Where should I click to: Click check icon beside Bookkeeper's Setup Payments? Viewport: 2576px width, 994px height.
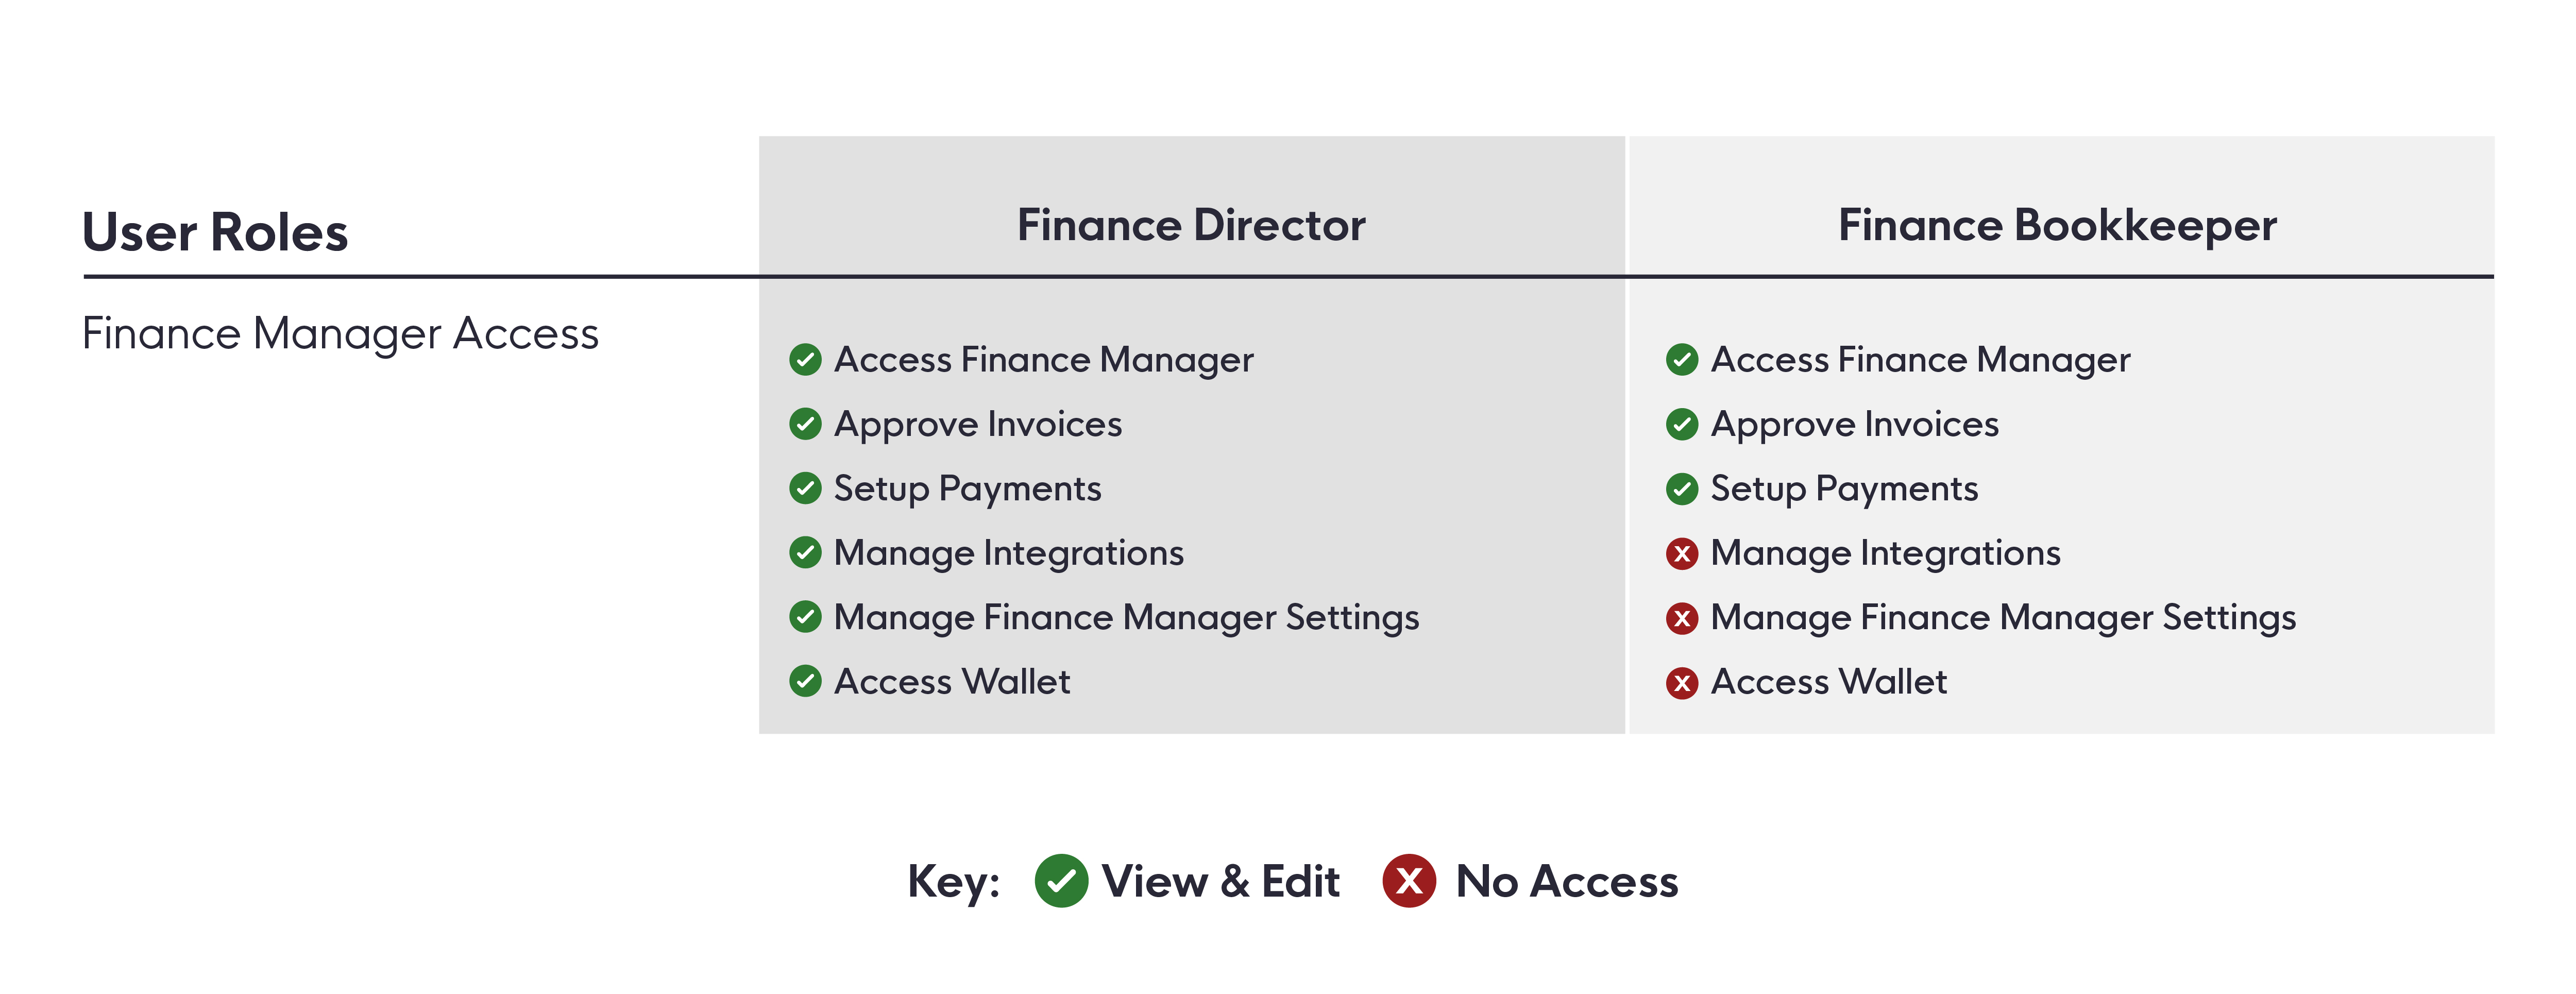(1682, 488)
